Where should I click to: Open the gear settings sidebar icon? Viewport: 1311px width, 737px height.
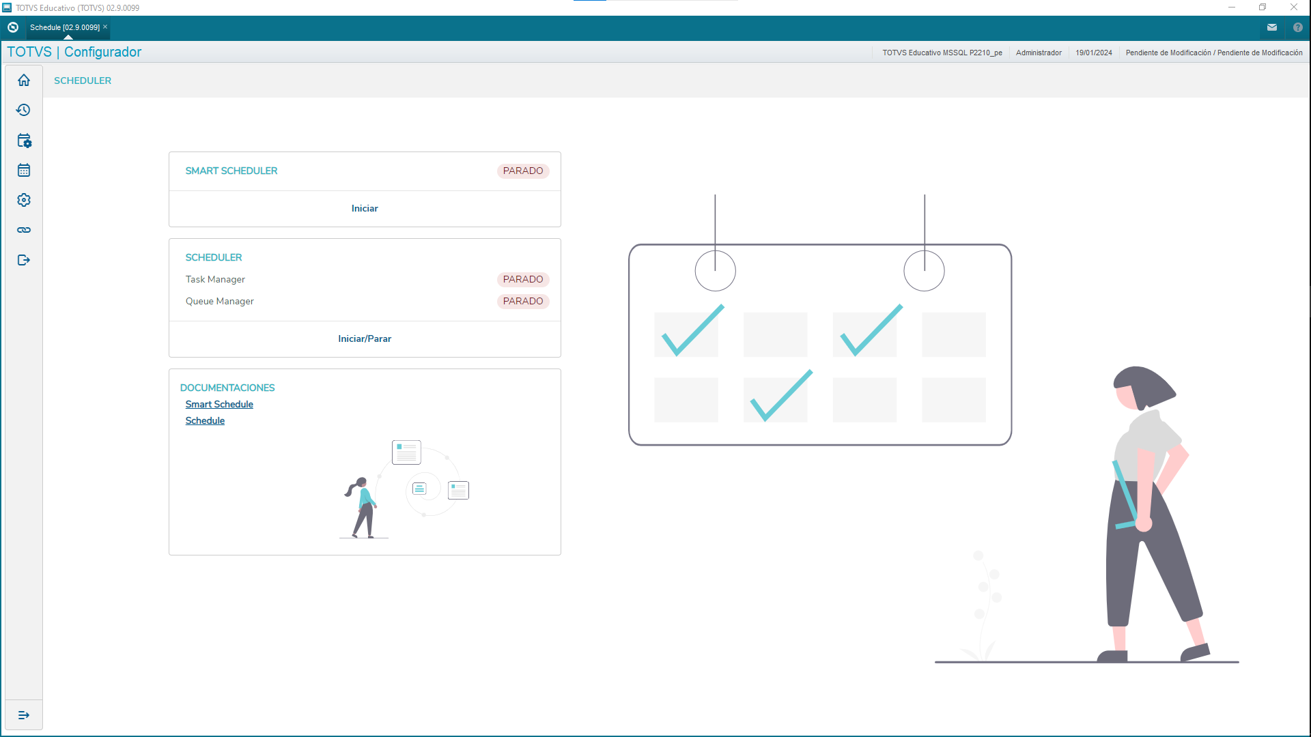point(24,200)
